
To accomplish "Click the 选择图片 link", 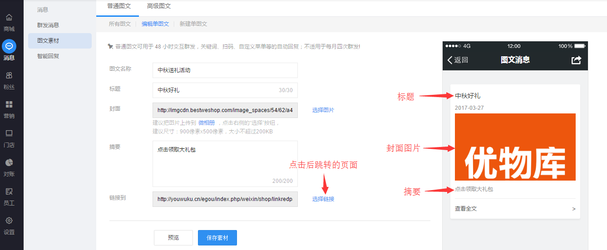I will pos(323,110).
